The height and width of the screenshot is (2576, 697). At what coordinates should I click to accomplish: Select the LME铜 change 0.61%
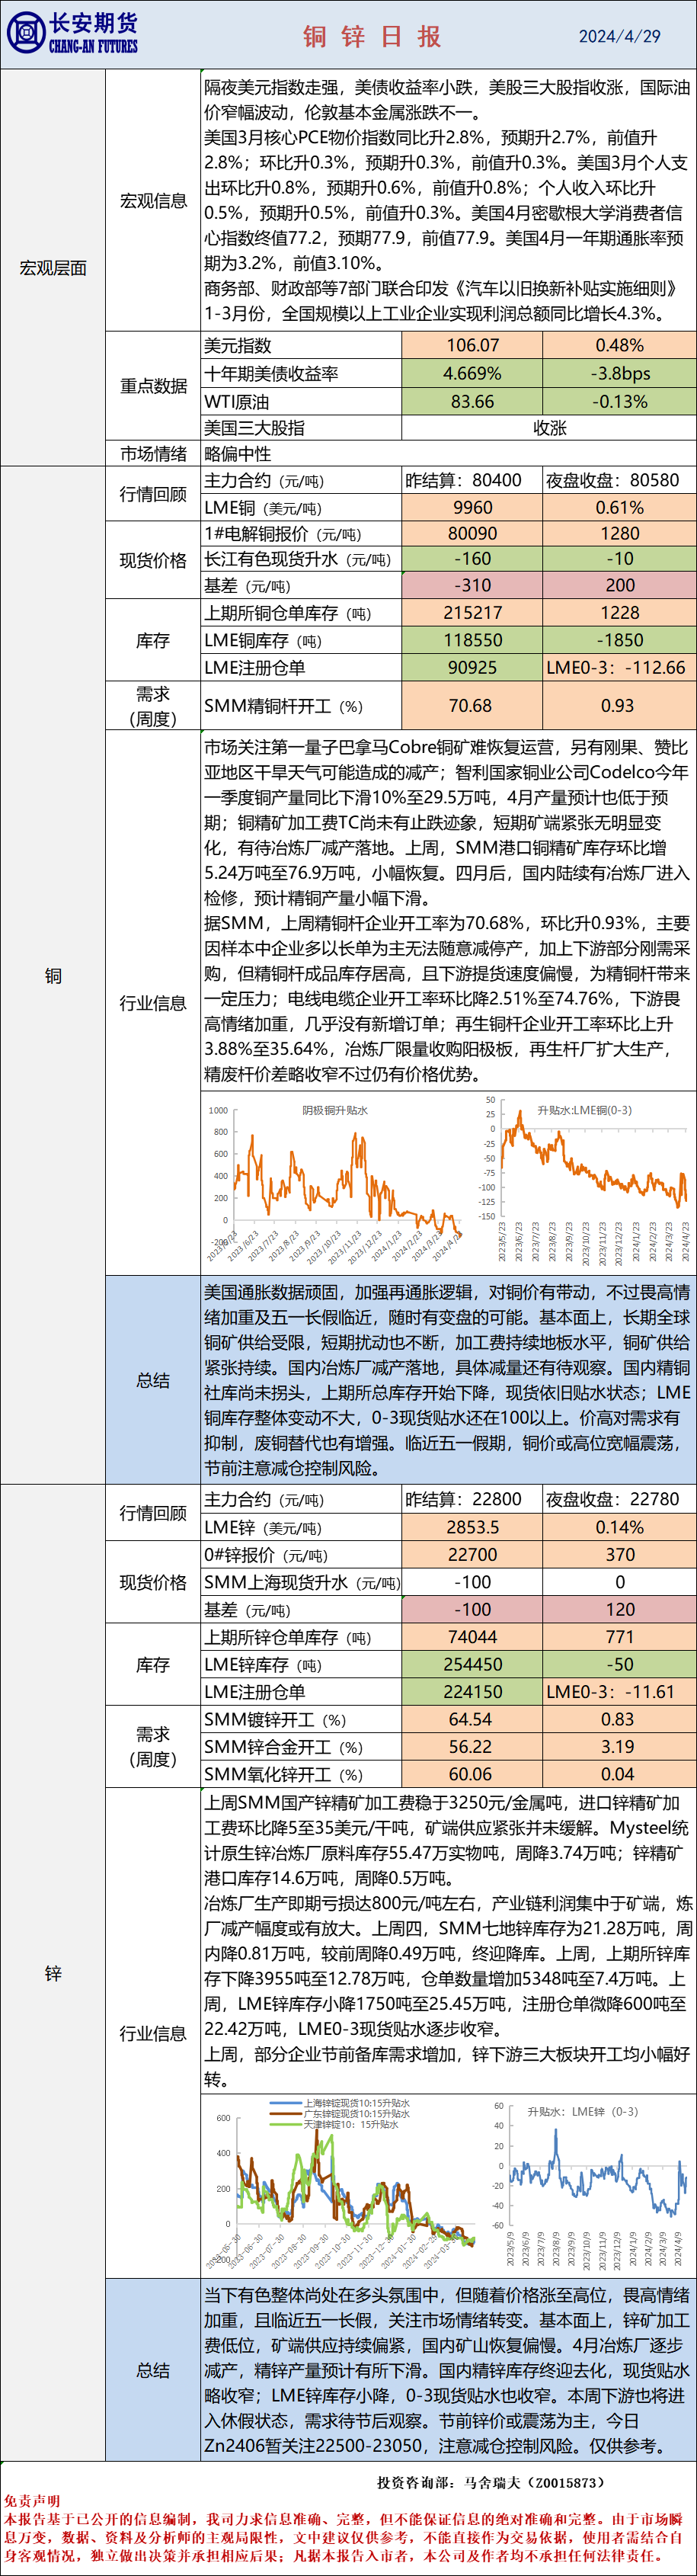coord(620,507)
